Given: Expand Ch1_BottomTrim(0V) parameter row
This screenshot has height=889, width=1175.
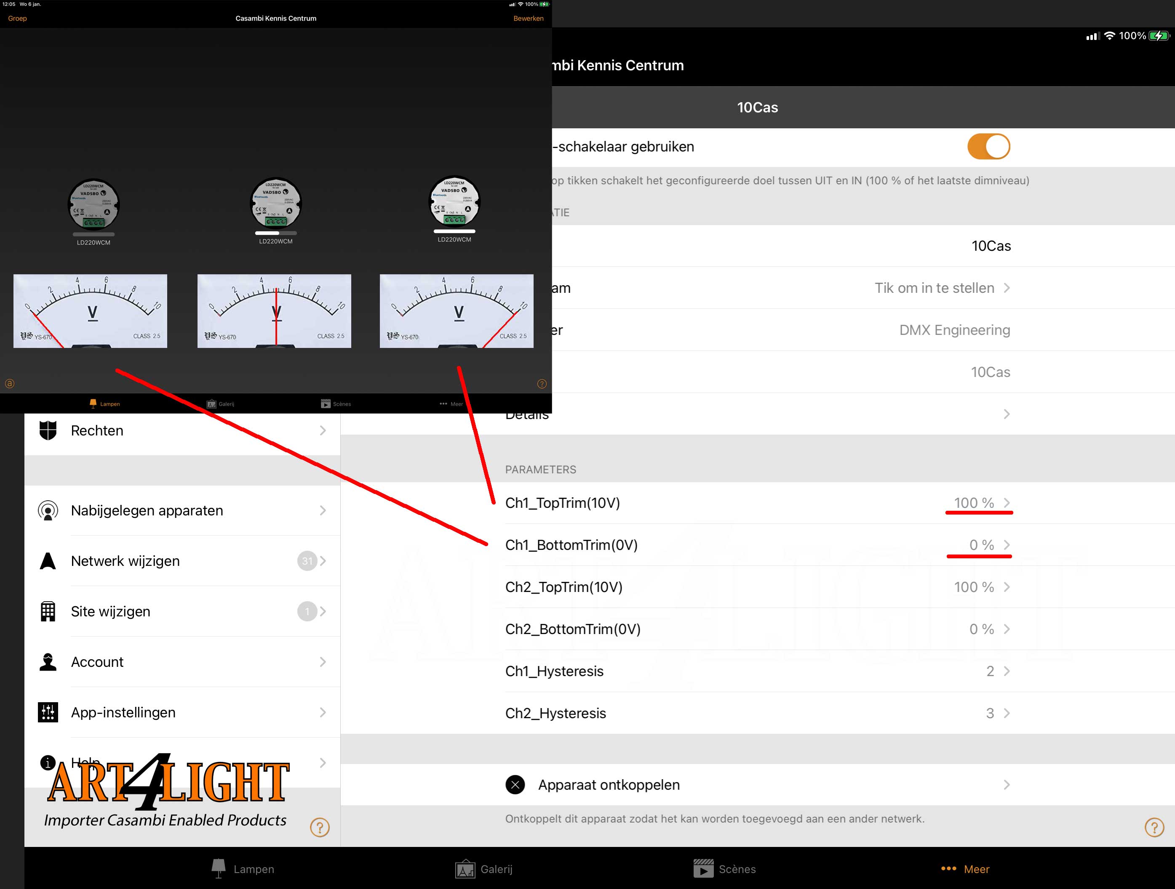Looking at the screenshot, I should pos(1004,545).
